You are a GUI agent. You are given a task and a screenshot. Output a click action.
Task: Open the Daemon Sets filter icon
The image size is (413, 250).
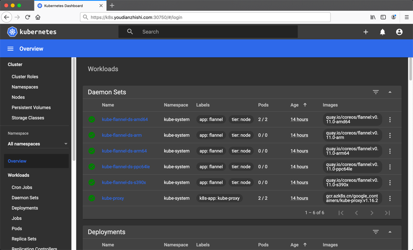pyautogui.click(x=376, y=92)
